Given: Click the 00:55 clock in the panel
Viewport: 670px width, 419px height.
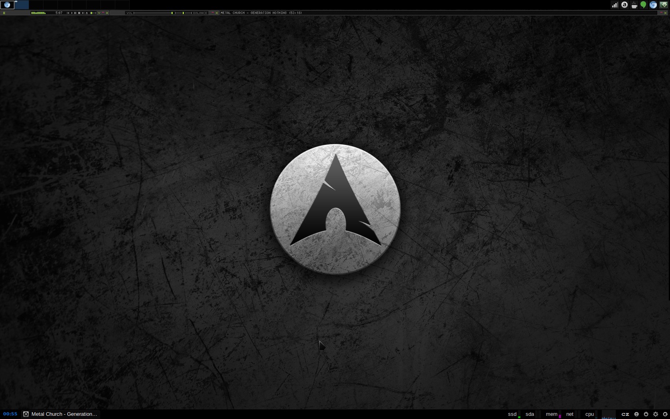Looking at the screenshot, I should point(10,414).
